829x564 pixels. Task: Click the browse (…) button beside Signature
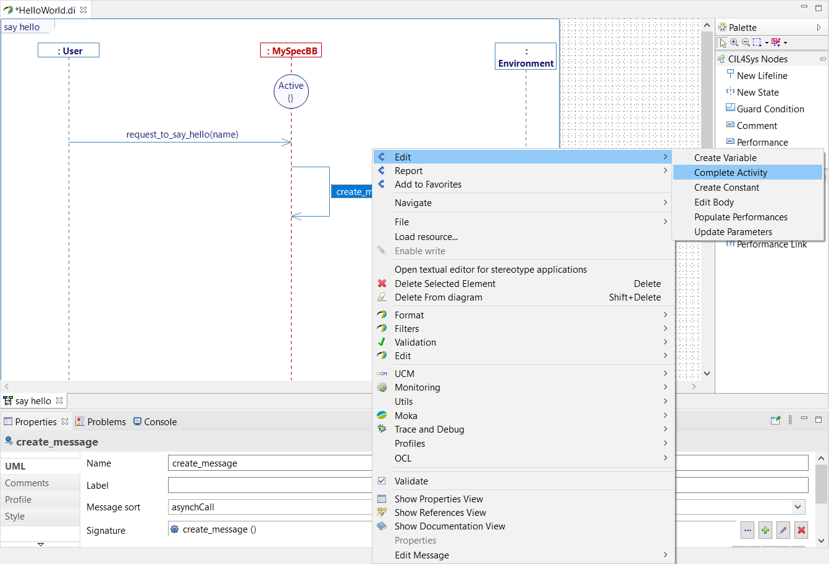pyautogui.click(x=747, y=530)
